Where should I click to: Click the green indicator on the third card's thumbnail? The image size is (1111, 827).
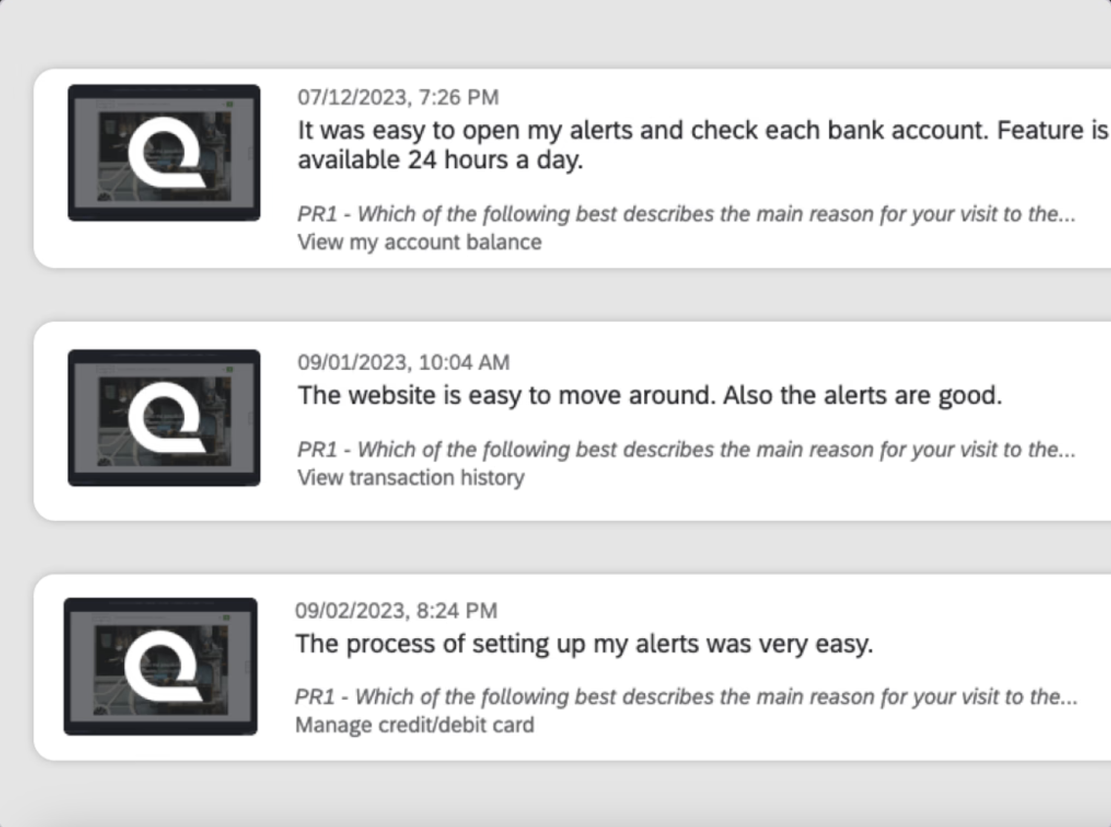226,617
